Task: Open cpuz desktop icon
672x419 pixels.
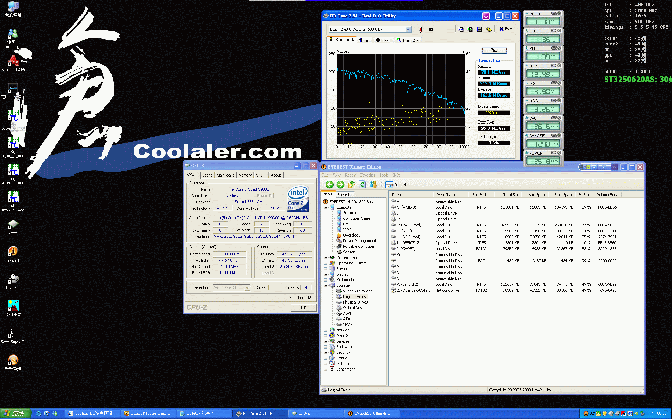Action: (13, 227)
